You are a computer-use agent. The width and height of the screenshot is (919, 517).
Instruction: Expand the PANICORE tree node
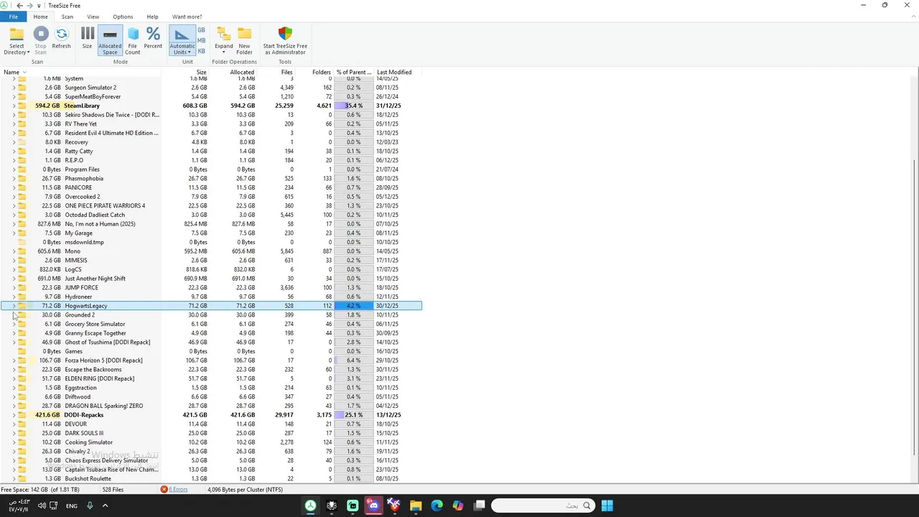click(14, 187)
